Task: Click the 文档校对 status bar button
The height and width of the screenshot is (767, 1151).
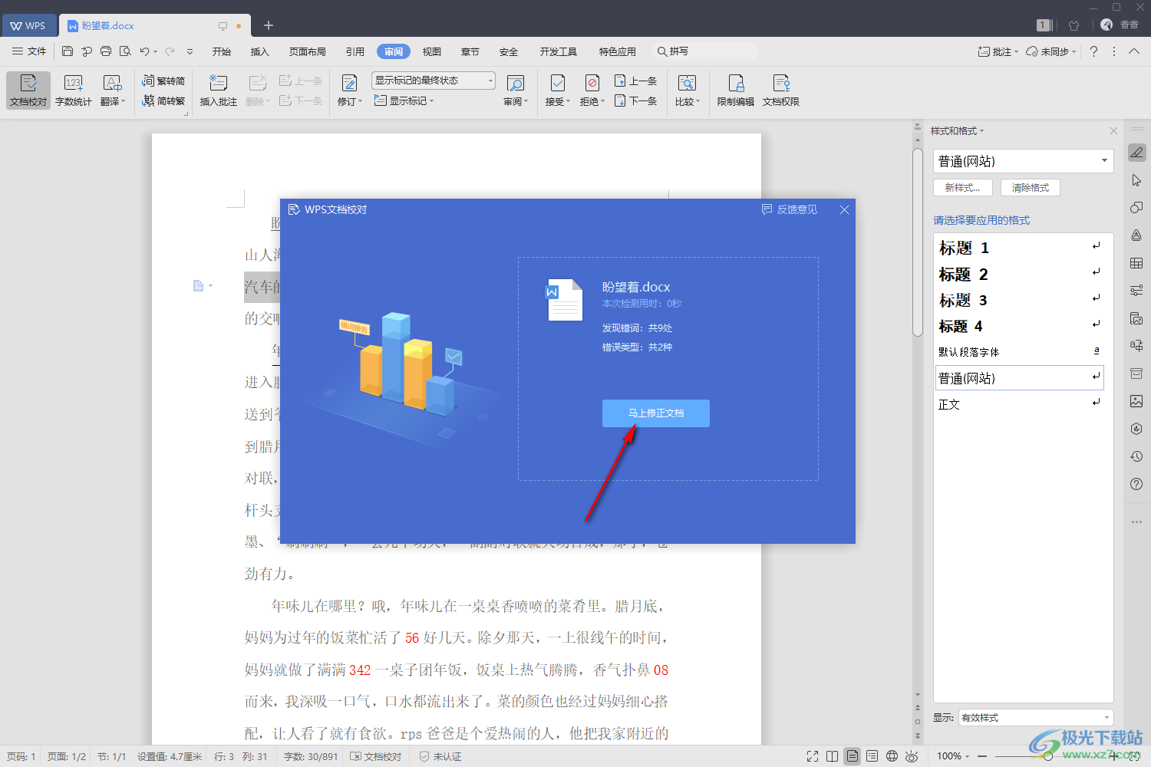Action: pyautogui.click(x=376, y=756)
